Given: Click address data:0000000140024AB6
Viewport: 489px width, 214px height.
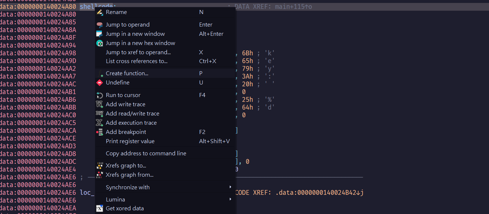Looking at the screenshot, I should click(38, 100).
